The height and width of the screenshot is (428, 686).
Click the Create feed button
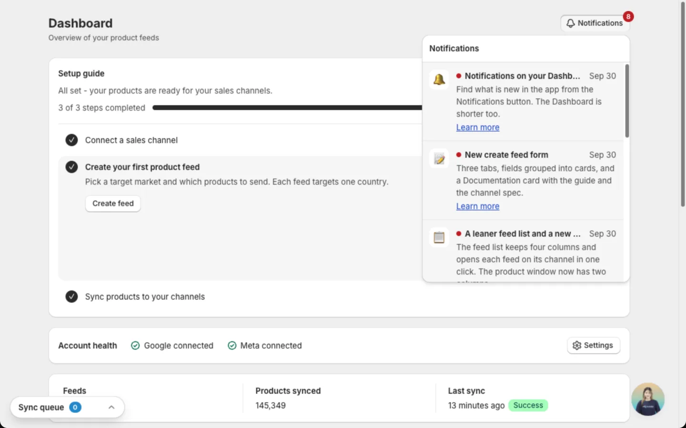pyautogui.click(x=113, y=204)
